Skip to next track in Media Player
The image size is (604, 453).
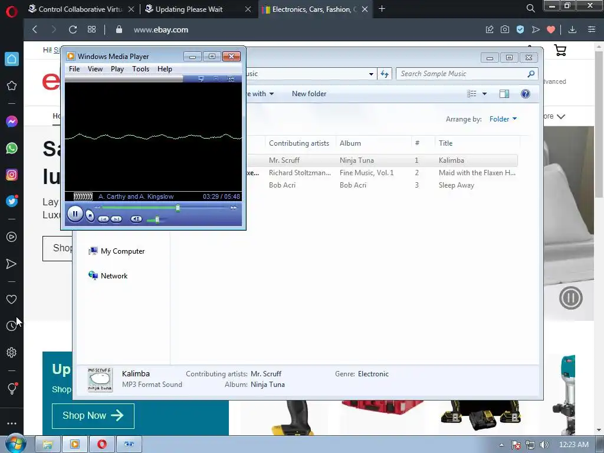coord(116,219)
